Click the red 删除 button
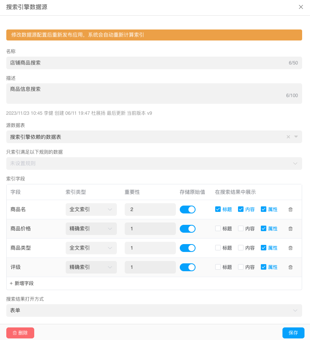The width and height of the screenshot is (310, 340). click(20, 333)
